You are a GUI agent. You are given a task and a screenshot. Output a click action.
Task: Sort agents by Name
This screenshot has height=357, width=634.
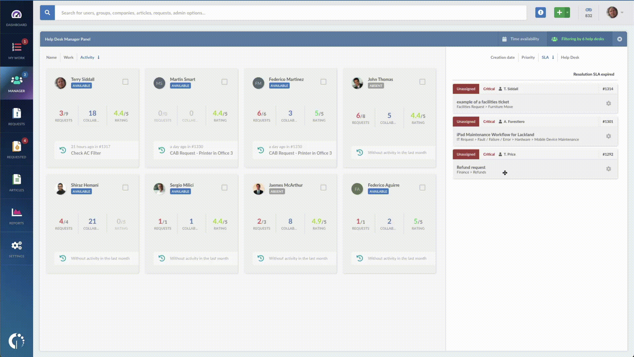coord(51,57)
